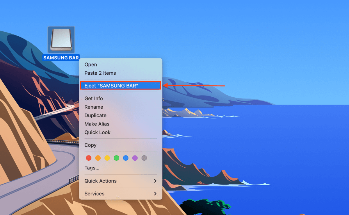Expand the Quick Actions submenu

tap(121, 181)
